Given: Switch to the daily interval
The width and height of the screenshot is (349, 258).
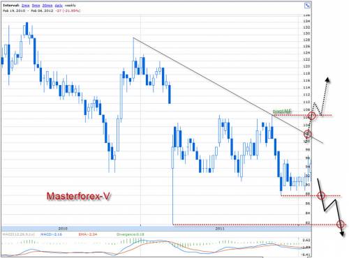Looking at the screenshot, I should point(59,6).
